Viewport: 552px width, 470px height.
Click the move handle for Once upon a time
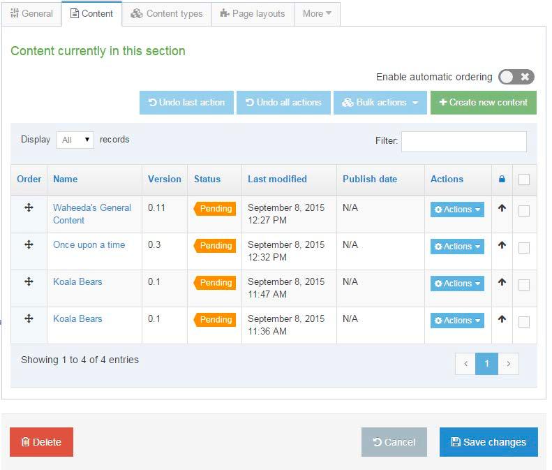29,244
